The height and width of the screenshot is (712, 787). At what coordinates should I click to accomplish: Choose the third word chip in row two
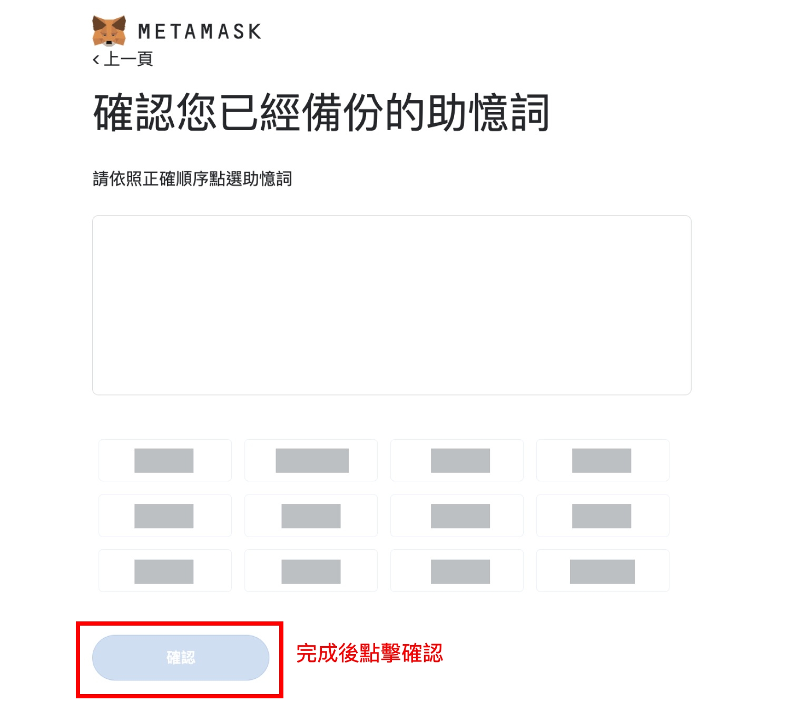[x=457, y=516]
